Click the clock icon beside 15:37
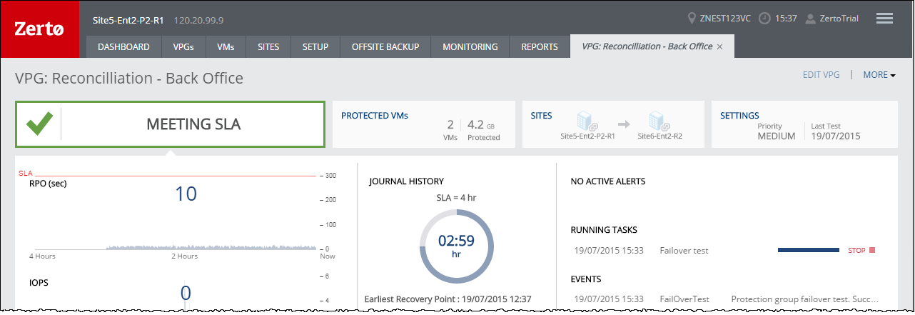Screen dimensions: 915x315 (x=764, y=19)
